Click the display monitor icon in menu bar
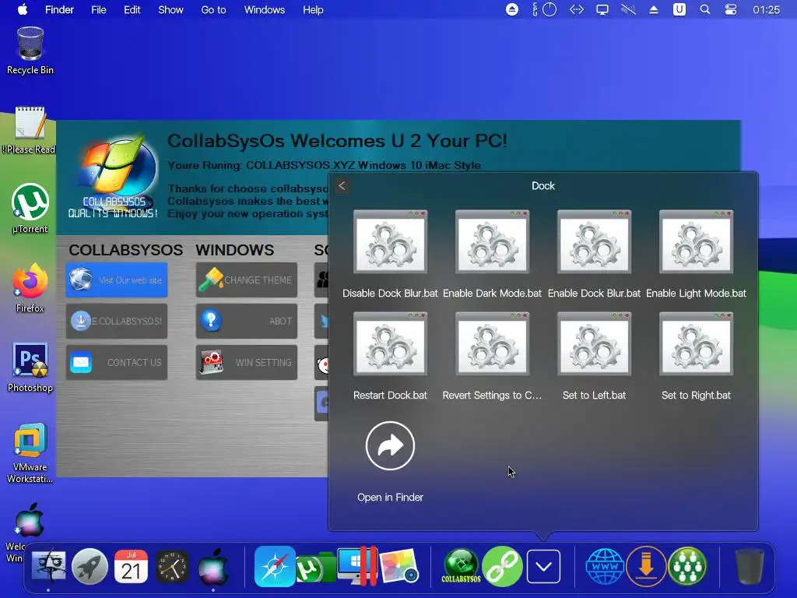The image size is (797, 598). click(x=602, y=9)
